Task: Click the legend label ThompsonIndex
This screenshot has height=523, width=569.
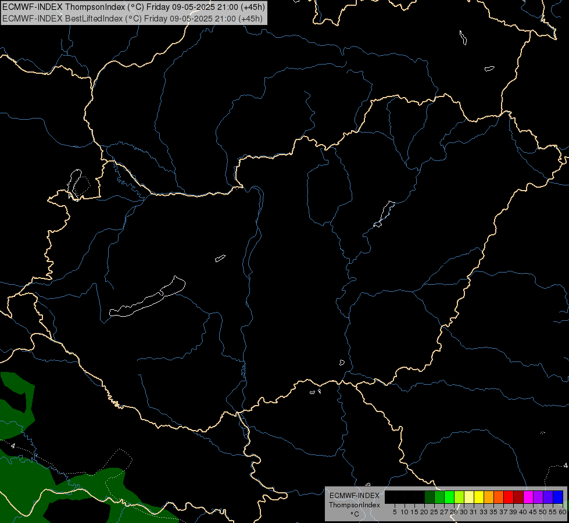Action: click(354, 505)
